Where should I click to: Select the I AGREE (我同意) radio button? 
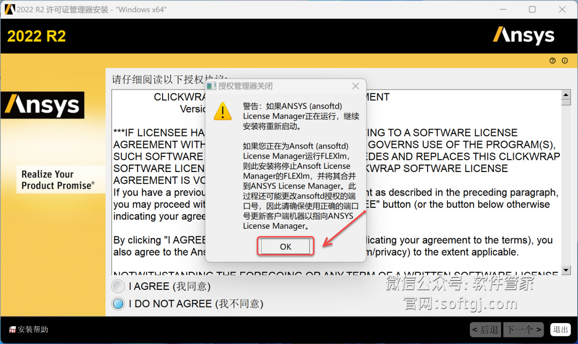pyautogui.click(x=118, y=286)
